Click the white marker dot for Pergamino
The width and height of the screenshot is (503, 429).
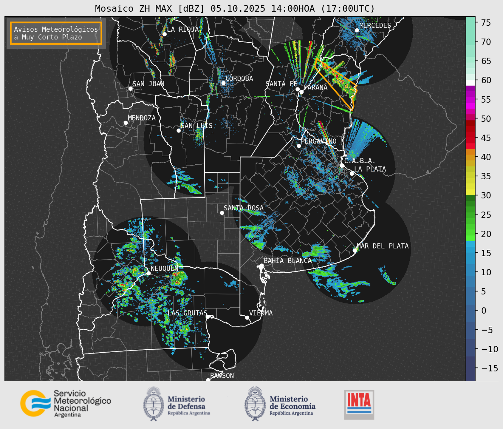point(299,146)
